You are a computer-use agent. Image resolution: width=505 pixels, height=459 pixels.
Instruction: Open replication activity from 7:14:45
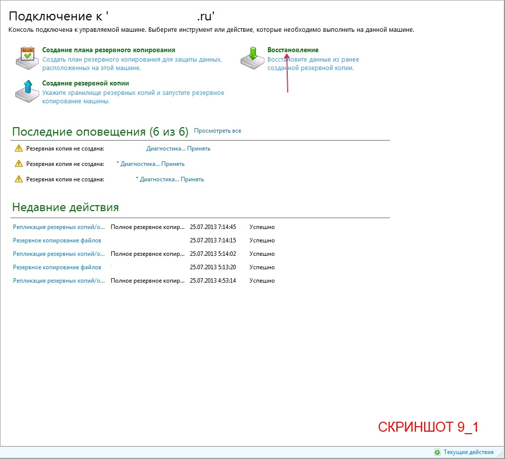[59, 227]
